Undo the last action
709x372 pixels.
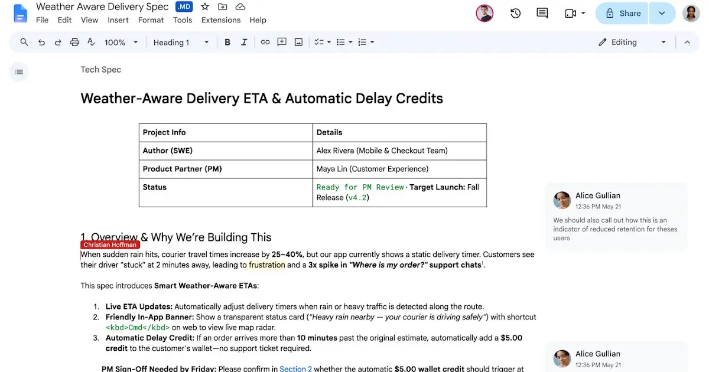click(x=41, y=42)
